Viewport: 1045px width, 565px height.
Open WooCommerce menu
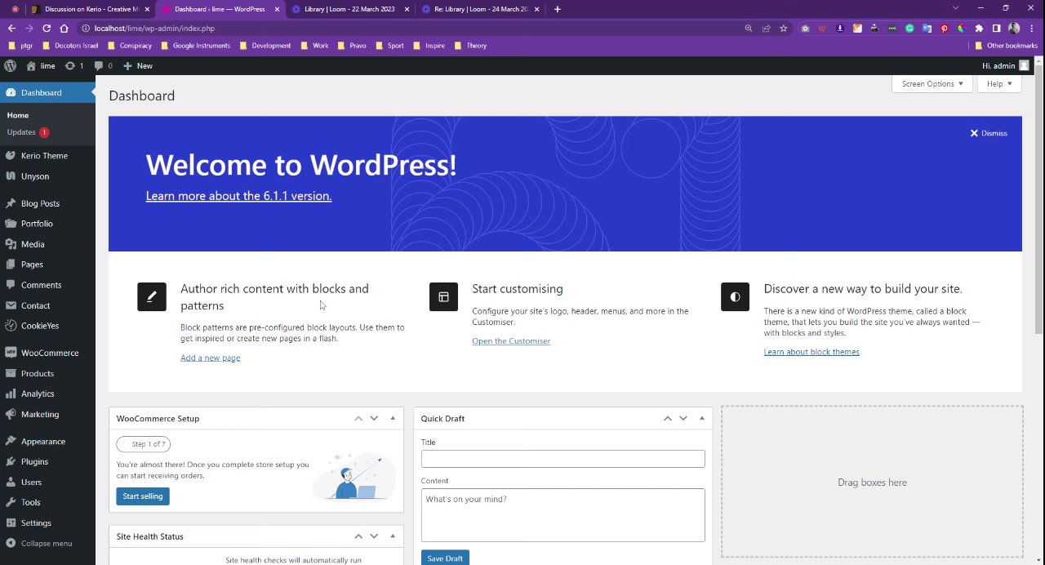[47, 353]
